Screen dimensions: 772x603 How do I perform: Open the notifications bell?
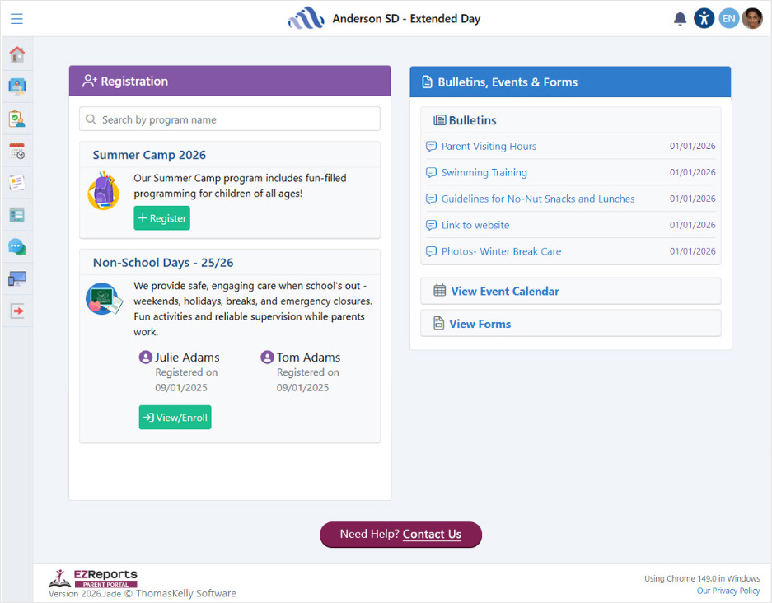(680, 19)
